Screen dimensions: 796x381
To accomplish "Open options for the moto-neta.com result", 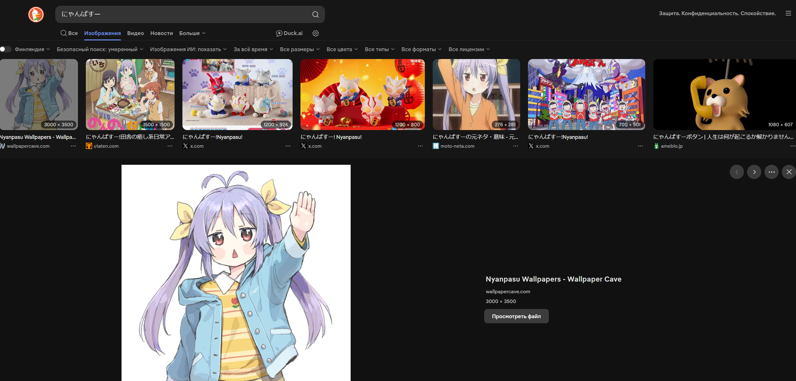I will (x=515, y=146).
